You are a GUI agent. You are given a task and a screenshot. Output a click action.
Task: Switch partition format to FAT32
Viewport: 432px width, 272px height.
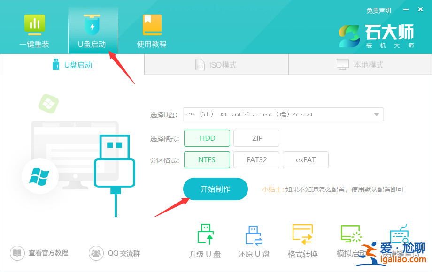pos(256,159)
